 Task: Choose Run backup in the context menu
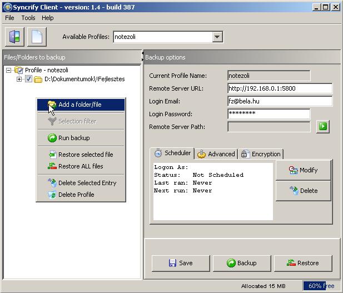pos(81,138)
